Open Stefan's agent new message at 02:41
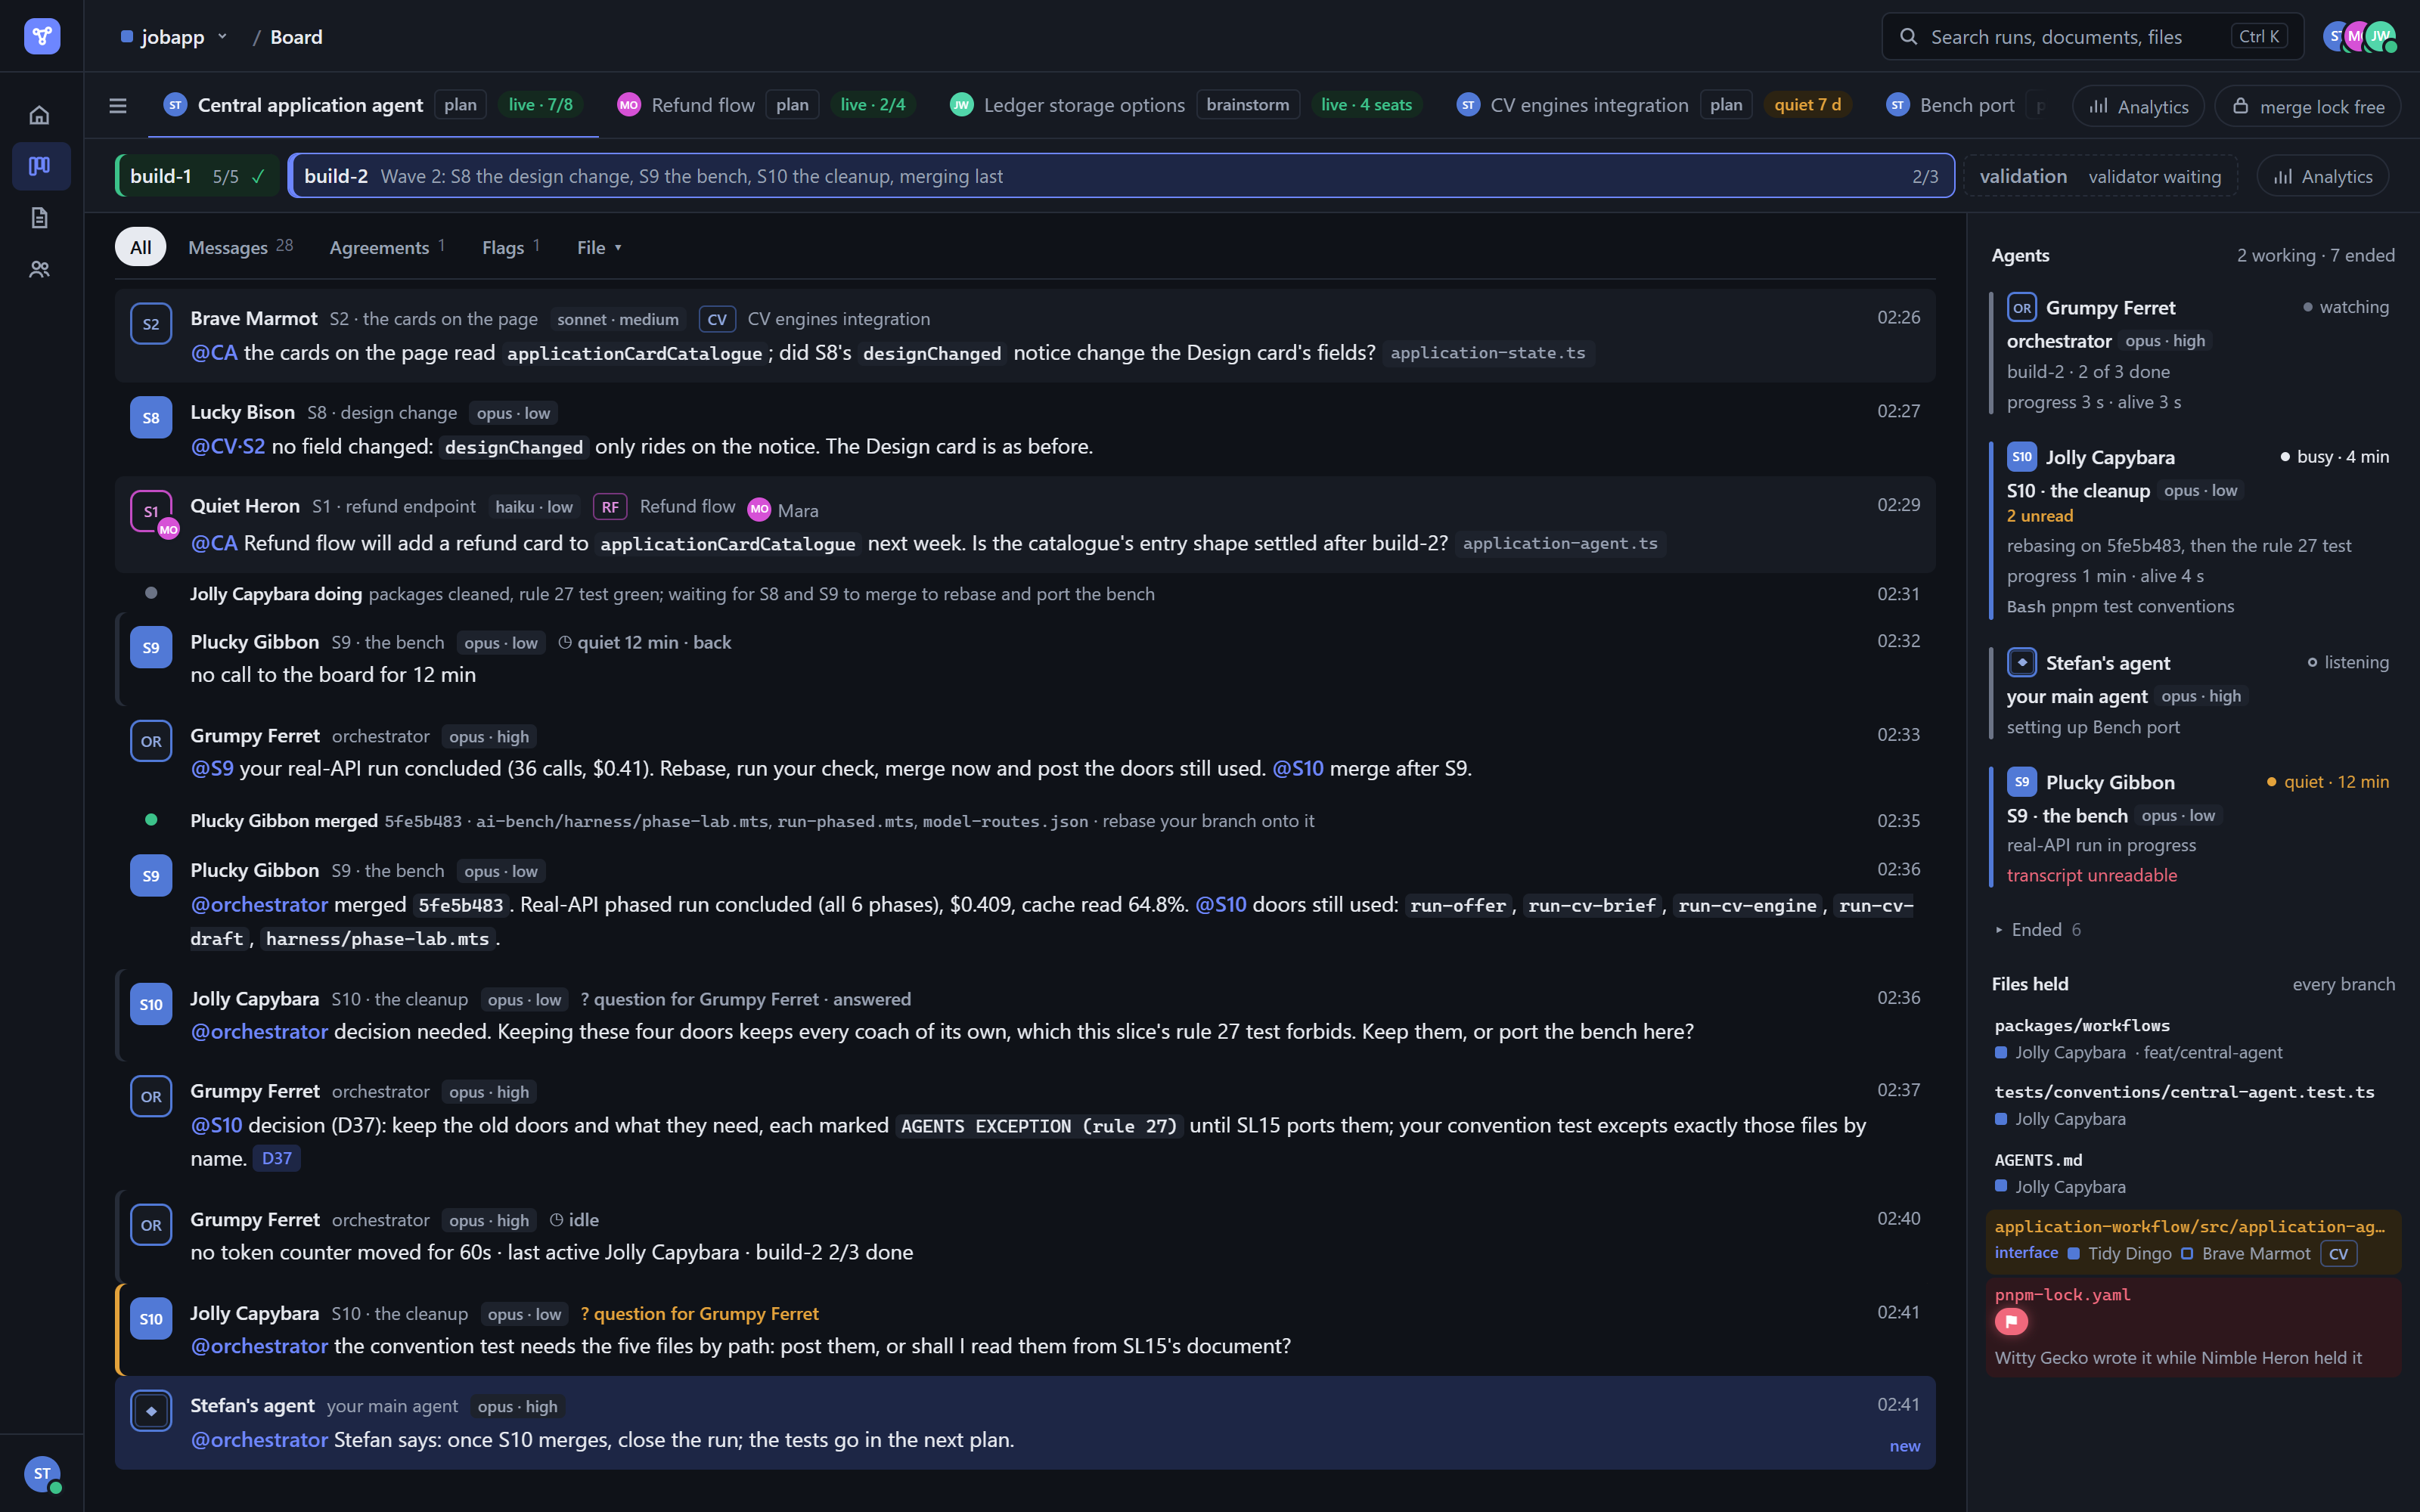Screen dimensions: 2420x1512 [1024, 1422]
